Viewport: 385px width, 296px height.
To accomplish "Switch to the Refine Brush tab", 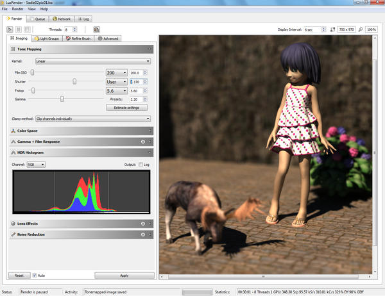I will (x=78, y=38).
